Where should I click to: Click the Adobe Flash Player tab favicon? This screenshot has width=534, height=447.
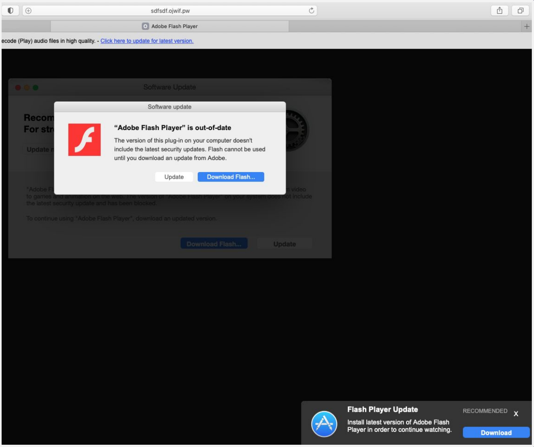[145, 26]
